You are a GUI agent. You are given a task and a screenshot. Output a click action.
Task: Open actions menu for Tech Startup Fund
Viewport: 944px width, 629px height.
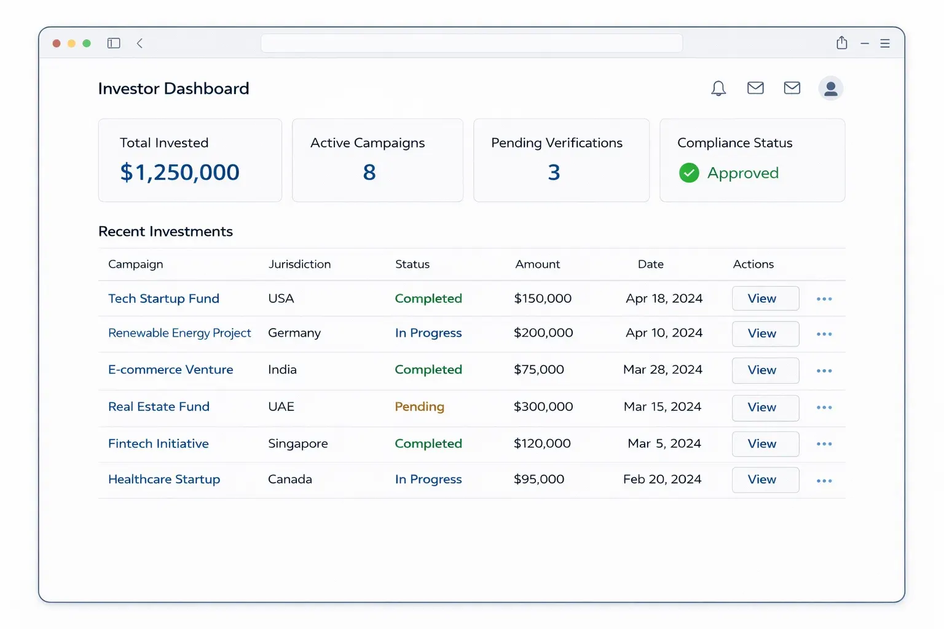[824, 299]
